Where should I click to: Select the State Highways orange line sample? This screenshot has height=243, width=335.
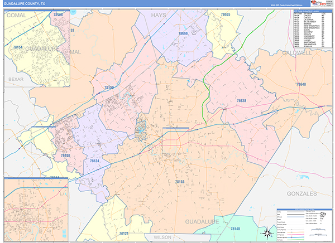point(296,232)
